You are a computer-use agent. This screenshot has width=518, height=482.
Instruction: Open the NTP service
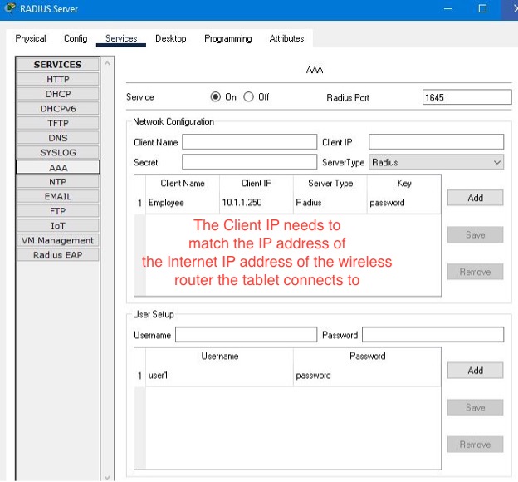[58, 182]
